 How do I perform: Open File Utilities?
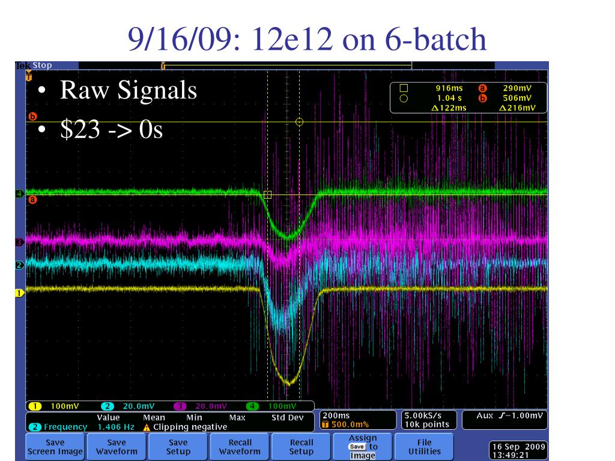point(425,447)
